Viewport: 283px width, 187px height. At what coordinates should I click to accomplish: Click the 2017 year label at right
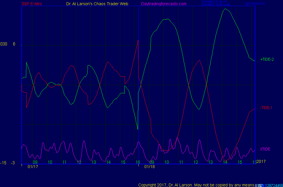(x=261, y=161)
